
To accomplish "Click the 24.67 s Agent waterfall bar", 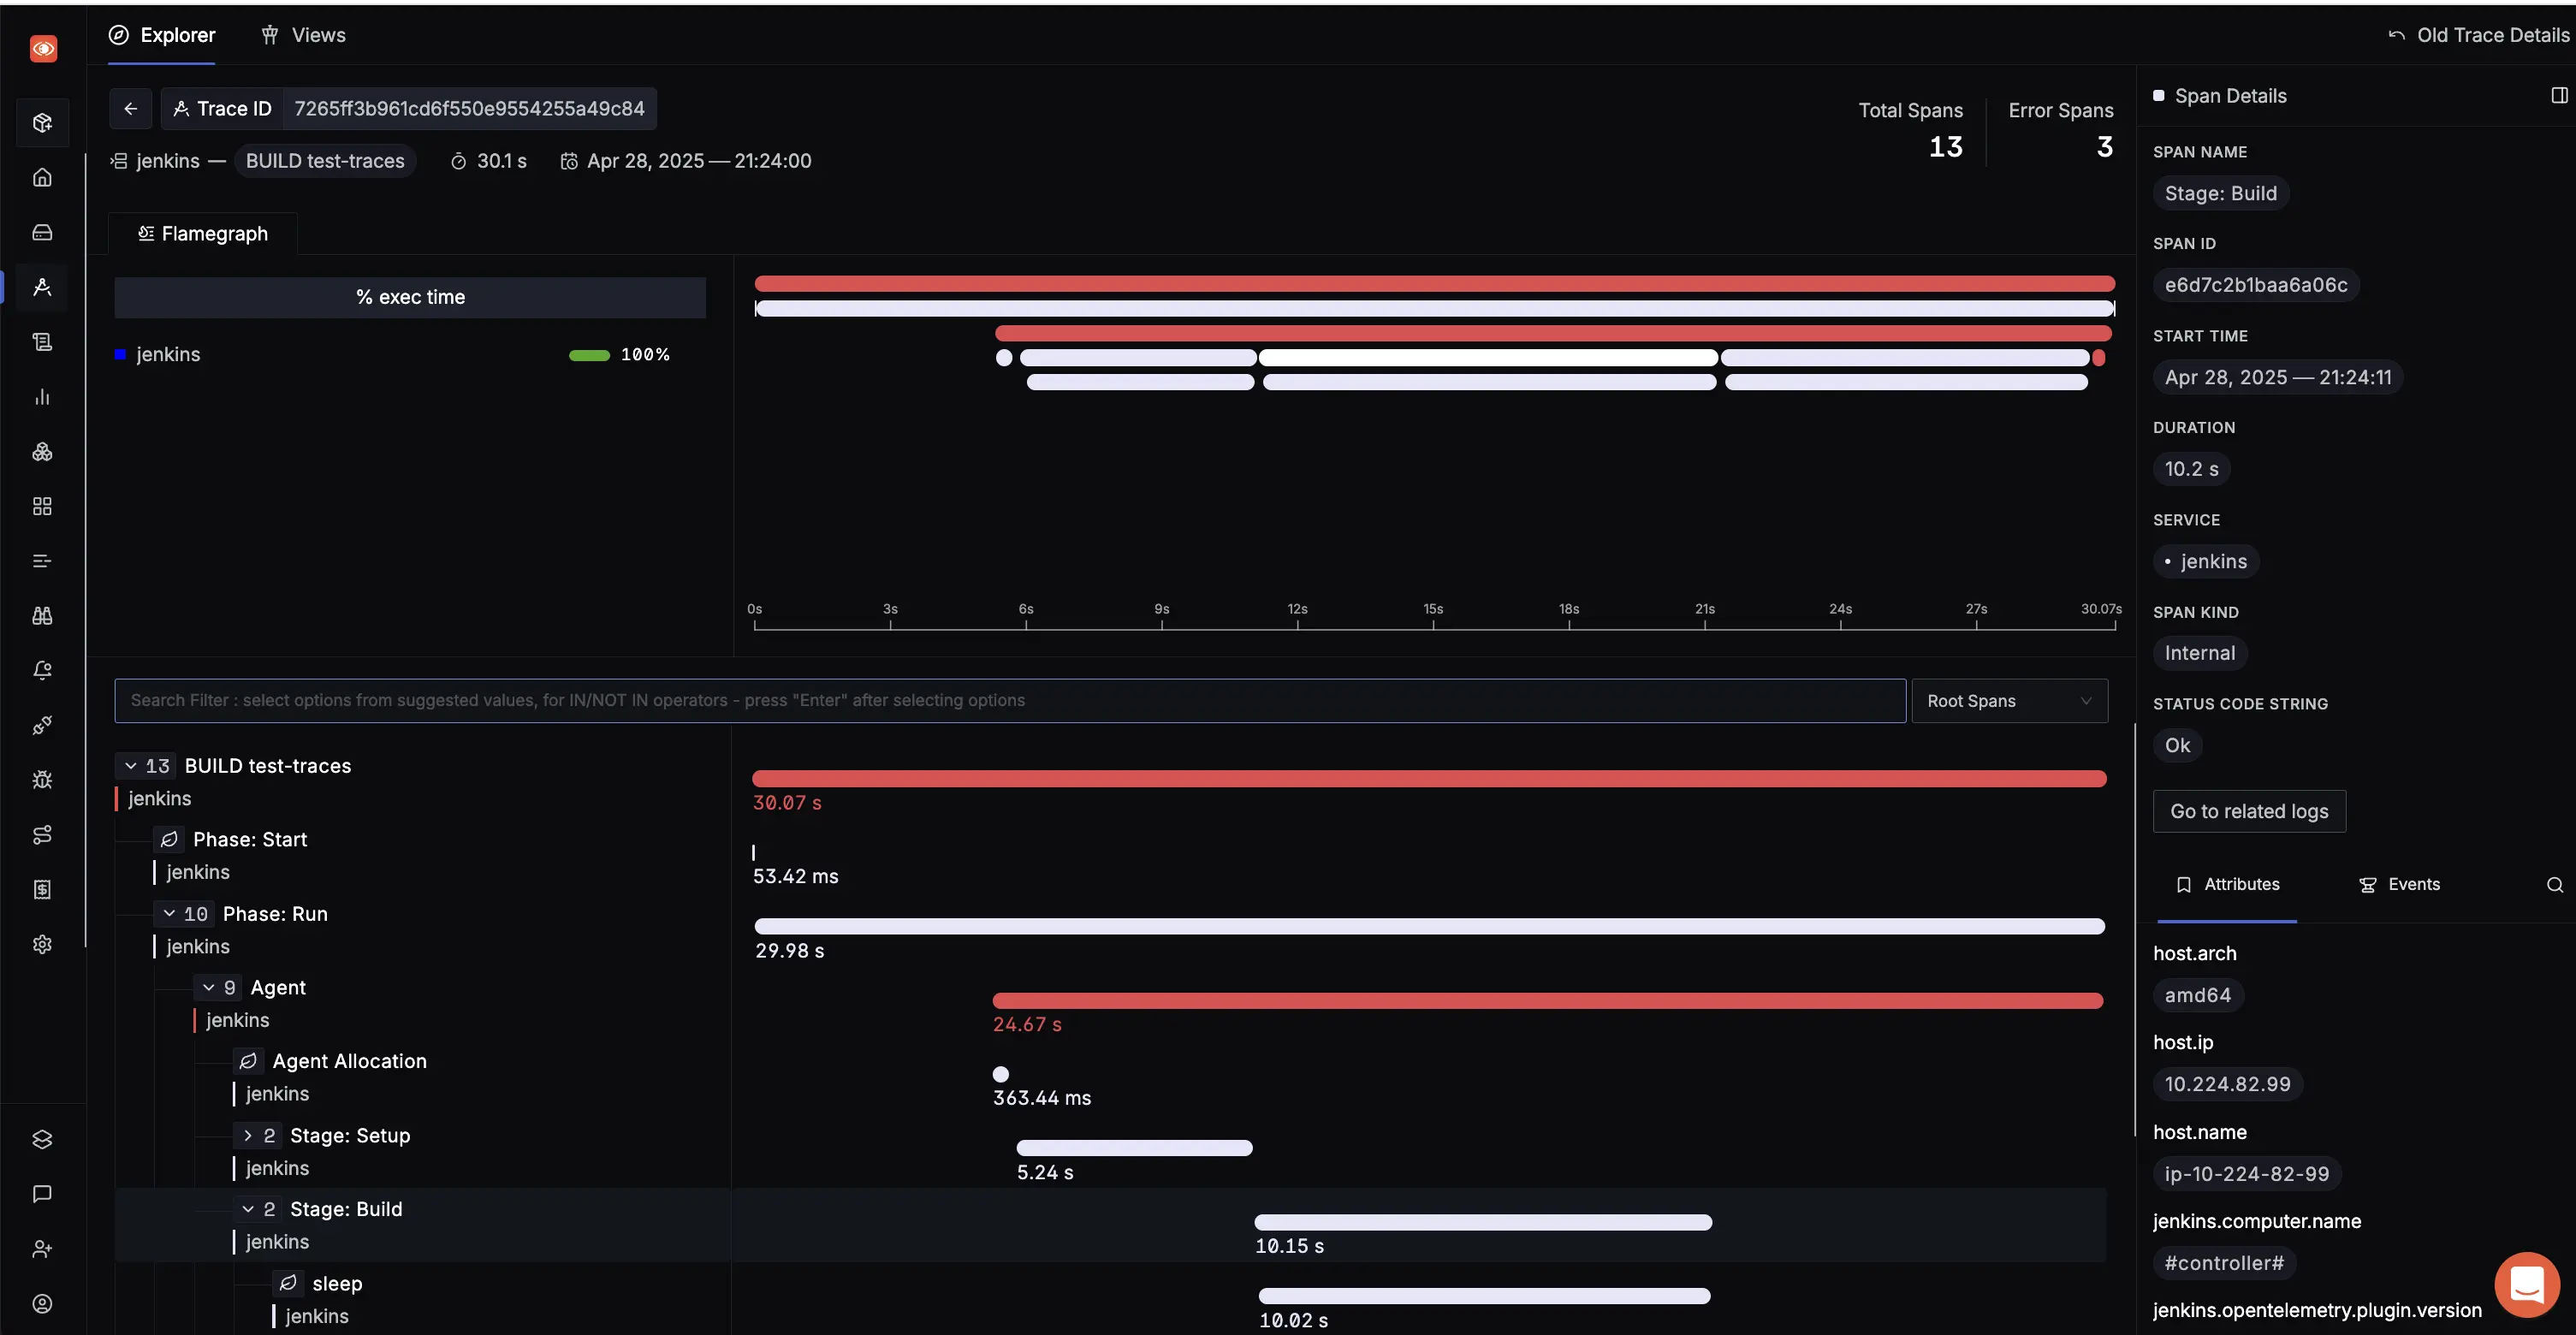I will point(1547,1001).
